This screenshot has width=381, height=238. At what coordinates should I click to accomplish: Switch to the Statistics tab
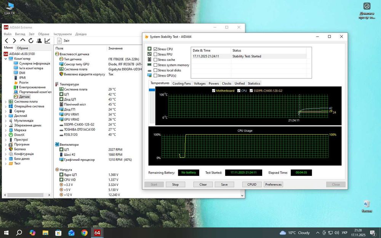coord(254,83)
